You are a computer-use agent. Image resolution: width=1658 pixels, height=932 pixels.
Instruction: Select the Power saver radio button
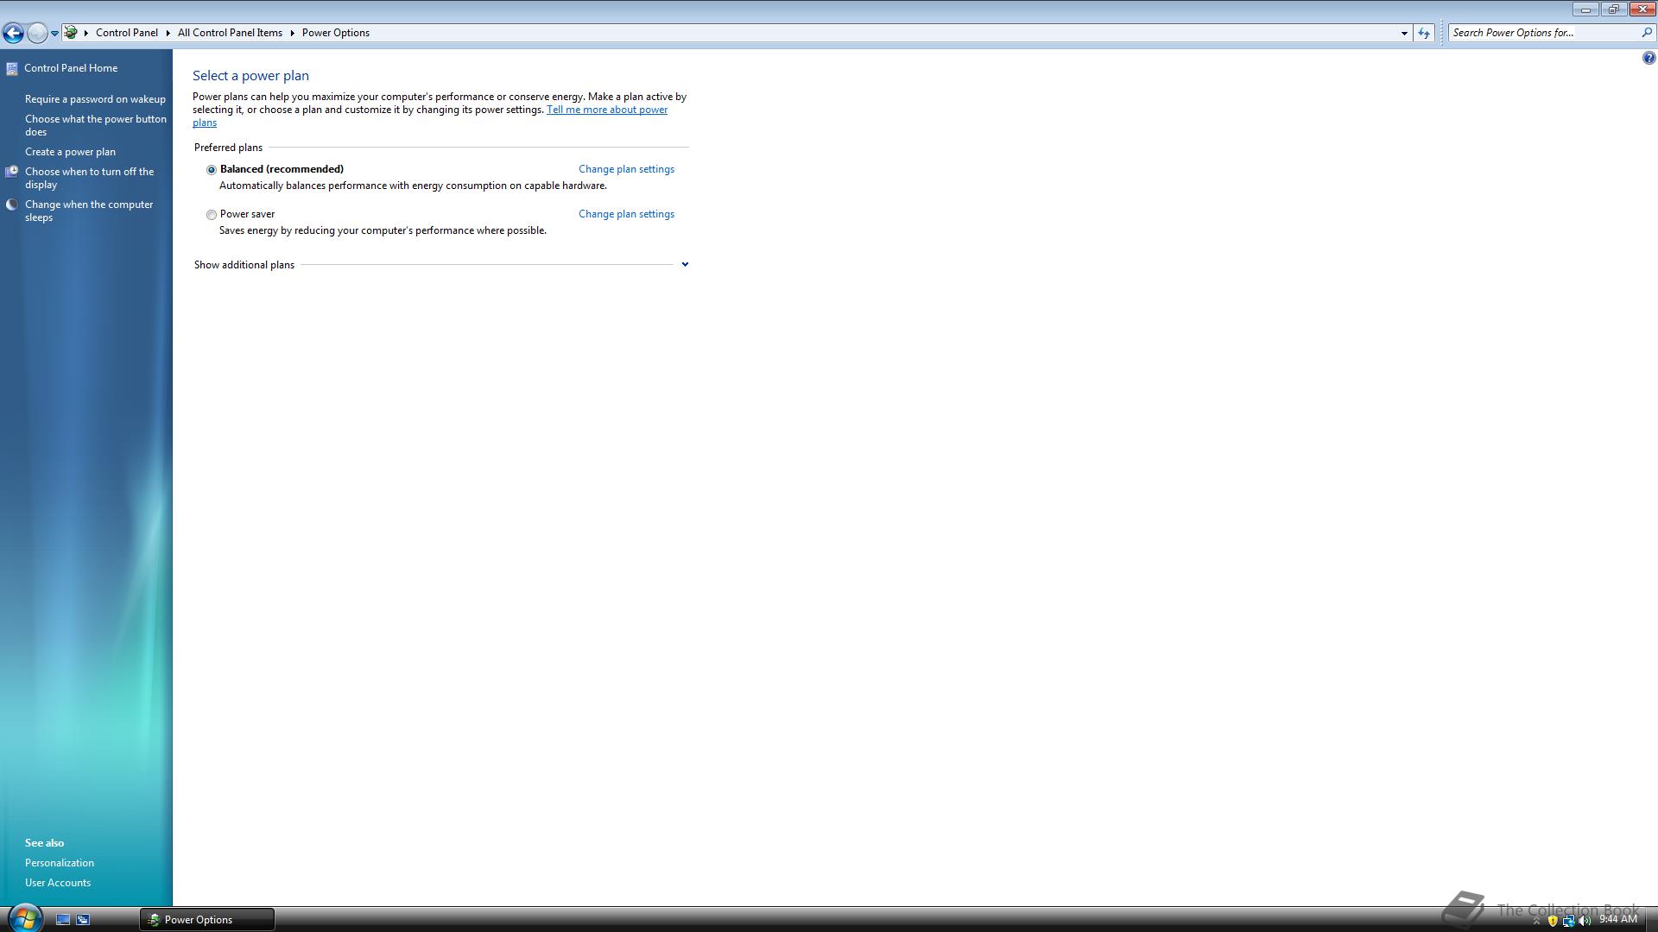point(212,215)
